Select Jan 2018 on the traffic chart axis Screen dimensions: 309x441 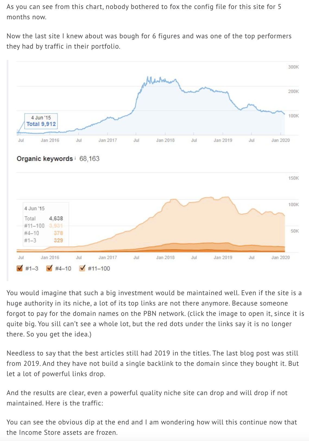click(x=165, y=140)
